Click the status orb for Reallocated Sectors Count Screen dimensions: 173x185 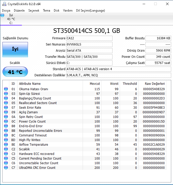[6, 103]
